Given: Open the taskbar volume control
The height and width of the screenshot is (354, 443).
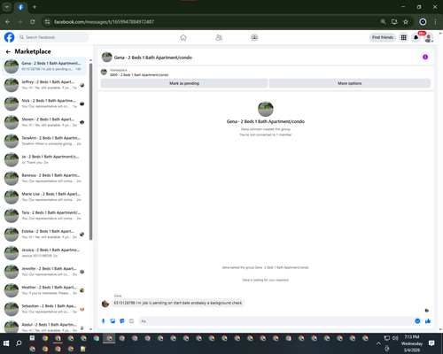Looking at the screenshot, I should point(395,338).
